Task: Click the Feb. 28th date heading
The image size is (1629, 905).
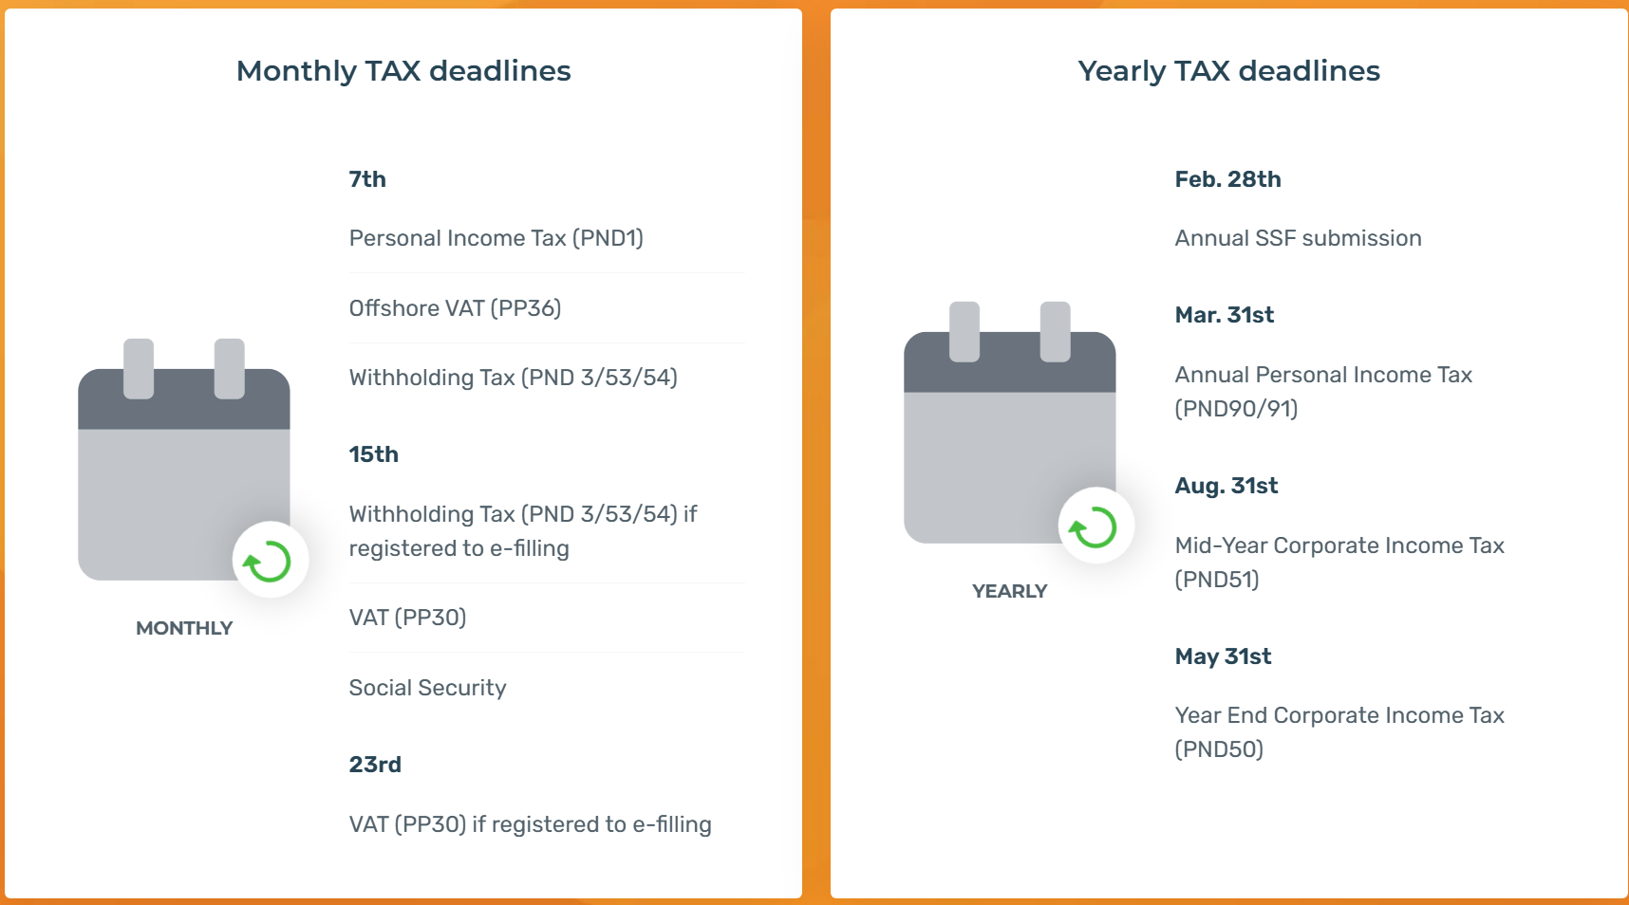Action: coord(1227,179)
